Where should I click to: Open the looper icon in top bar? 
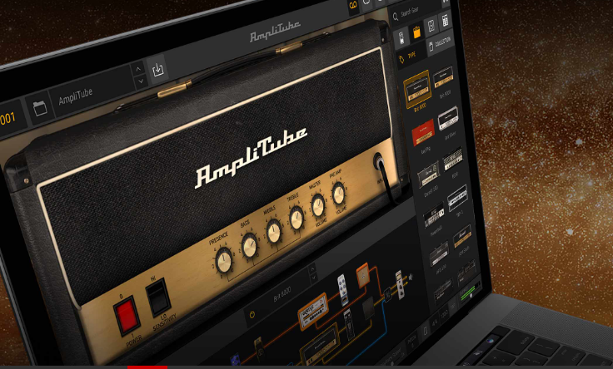click(x=353, y=6)
